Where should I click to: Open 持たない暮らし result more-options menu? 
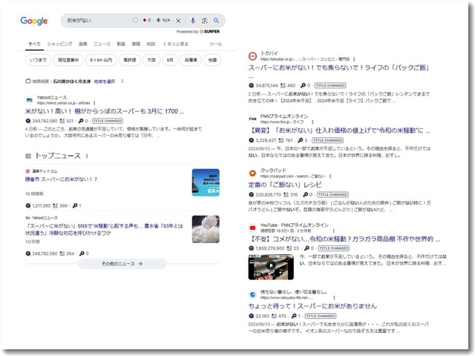(x=334, y=298)
